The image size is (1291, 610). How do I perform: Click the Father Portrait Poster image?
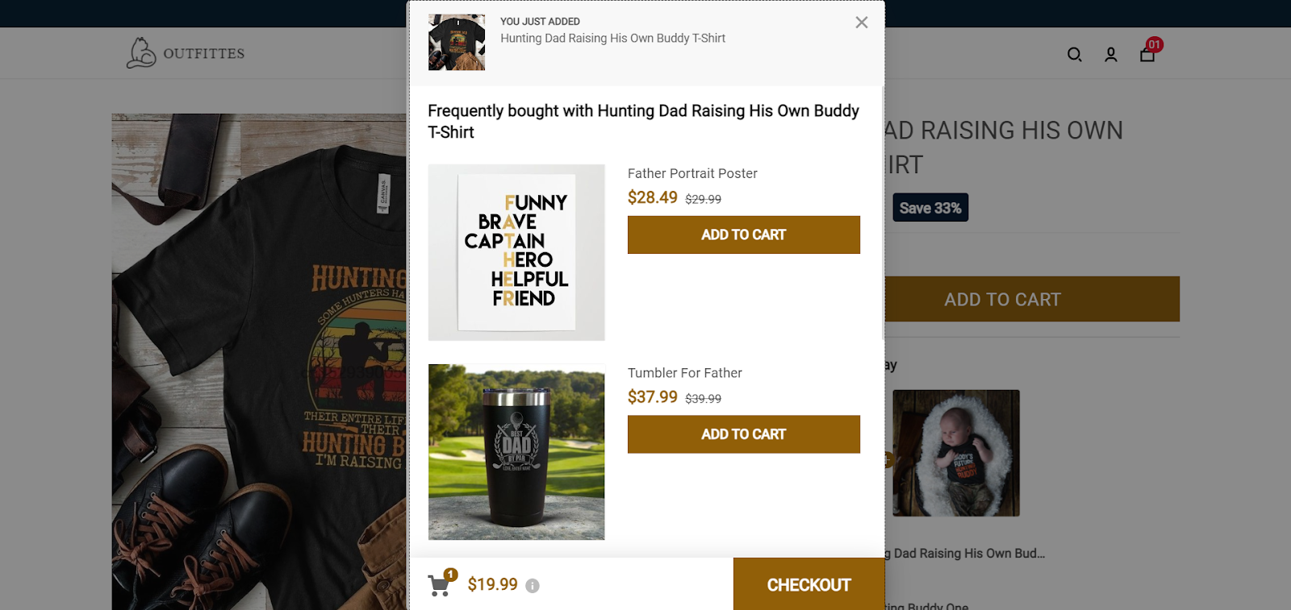pos(516,252)
